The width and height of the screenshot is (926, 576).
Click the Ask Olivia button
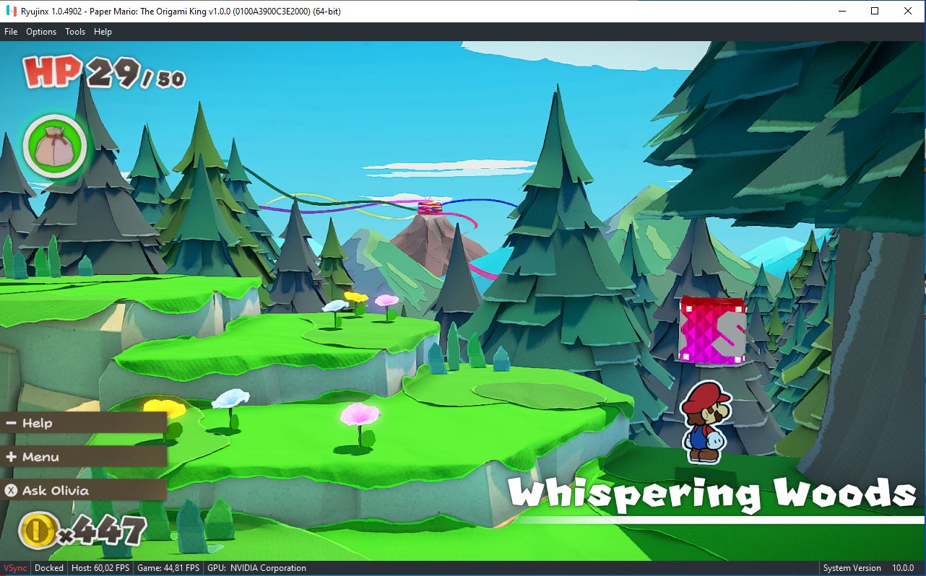pyautogui.click(x=83, y=491)
